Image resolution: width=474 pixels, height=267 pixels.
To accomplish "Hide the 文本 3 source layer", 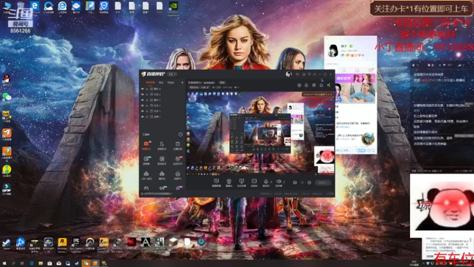I will [142, 106].
